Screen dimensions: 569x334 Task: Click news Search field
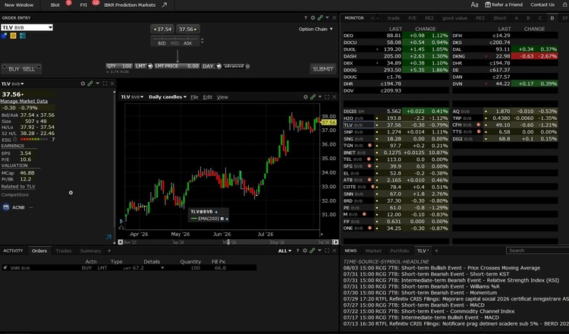pos(537,250)
